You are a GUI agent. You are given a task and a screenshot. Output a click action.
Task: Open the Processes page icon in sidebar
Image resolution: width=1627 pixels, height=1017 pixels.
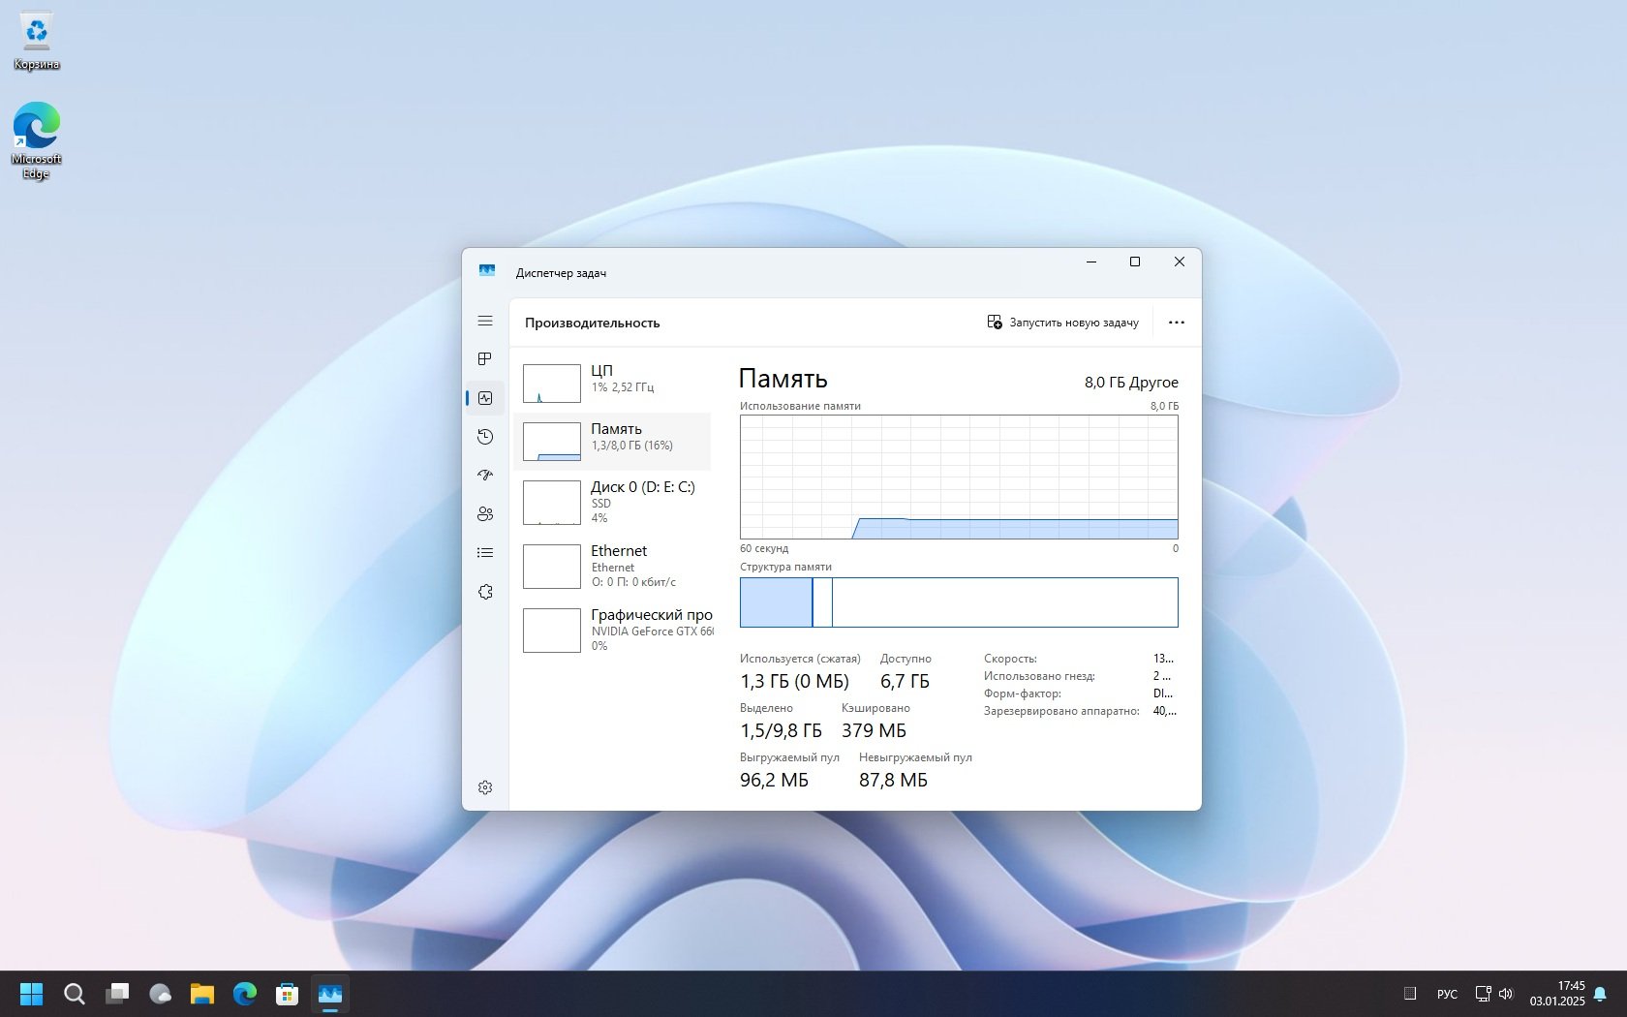485,359
